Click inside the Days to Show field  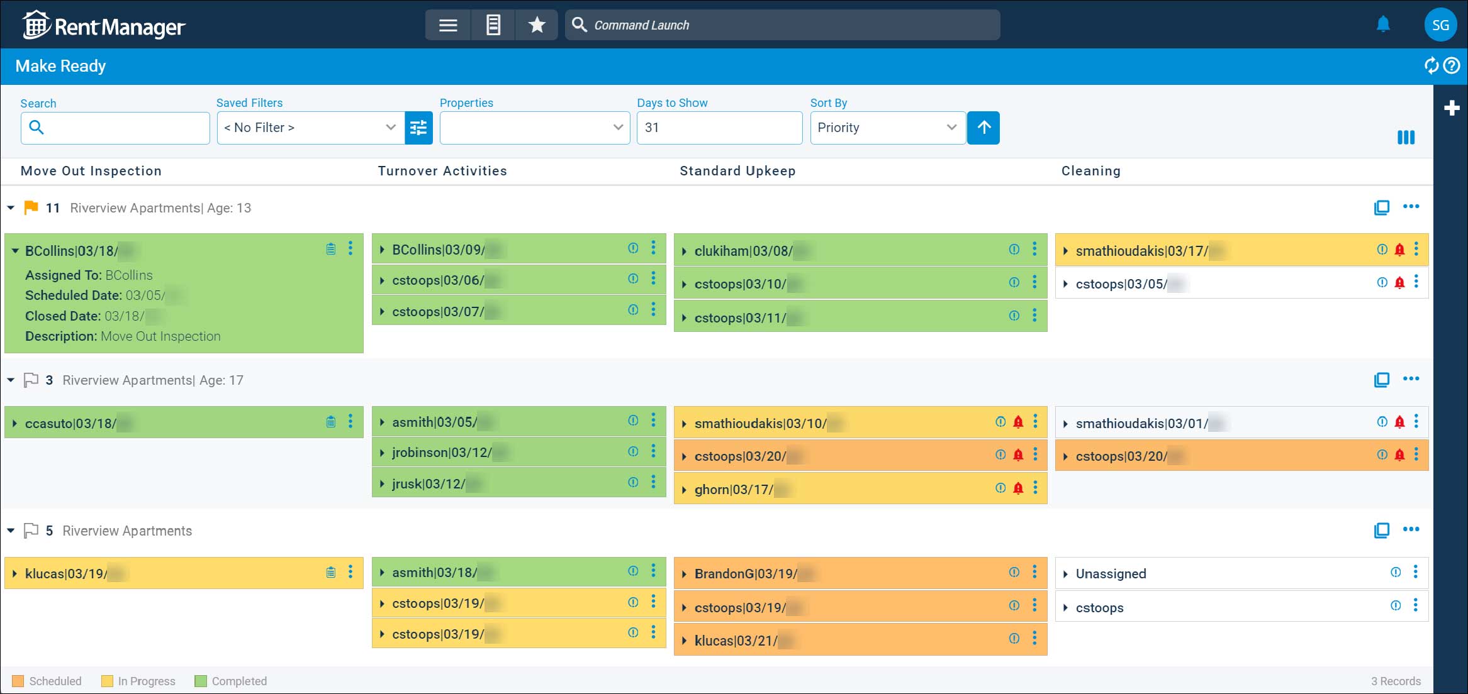tap(719, 128)
